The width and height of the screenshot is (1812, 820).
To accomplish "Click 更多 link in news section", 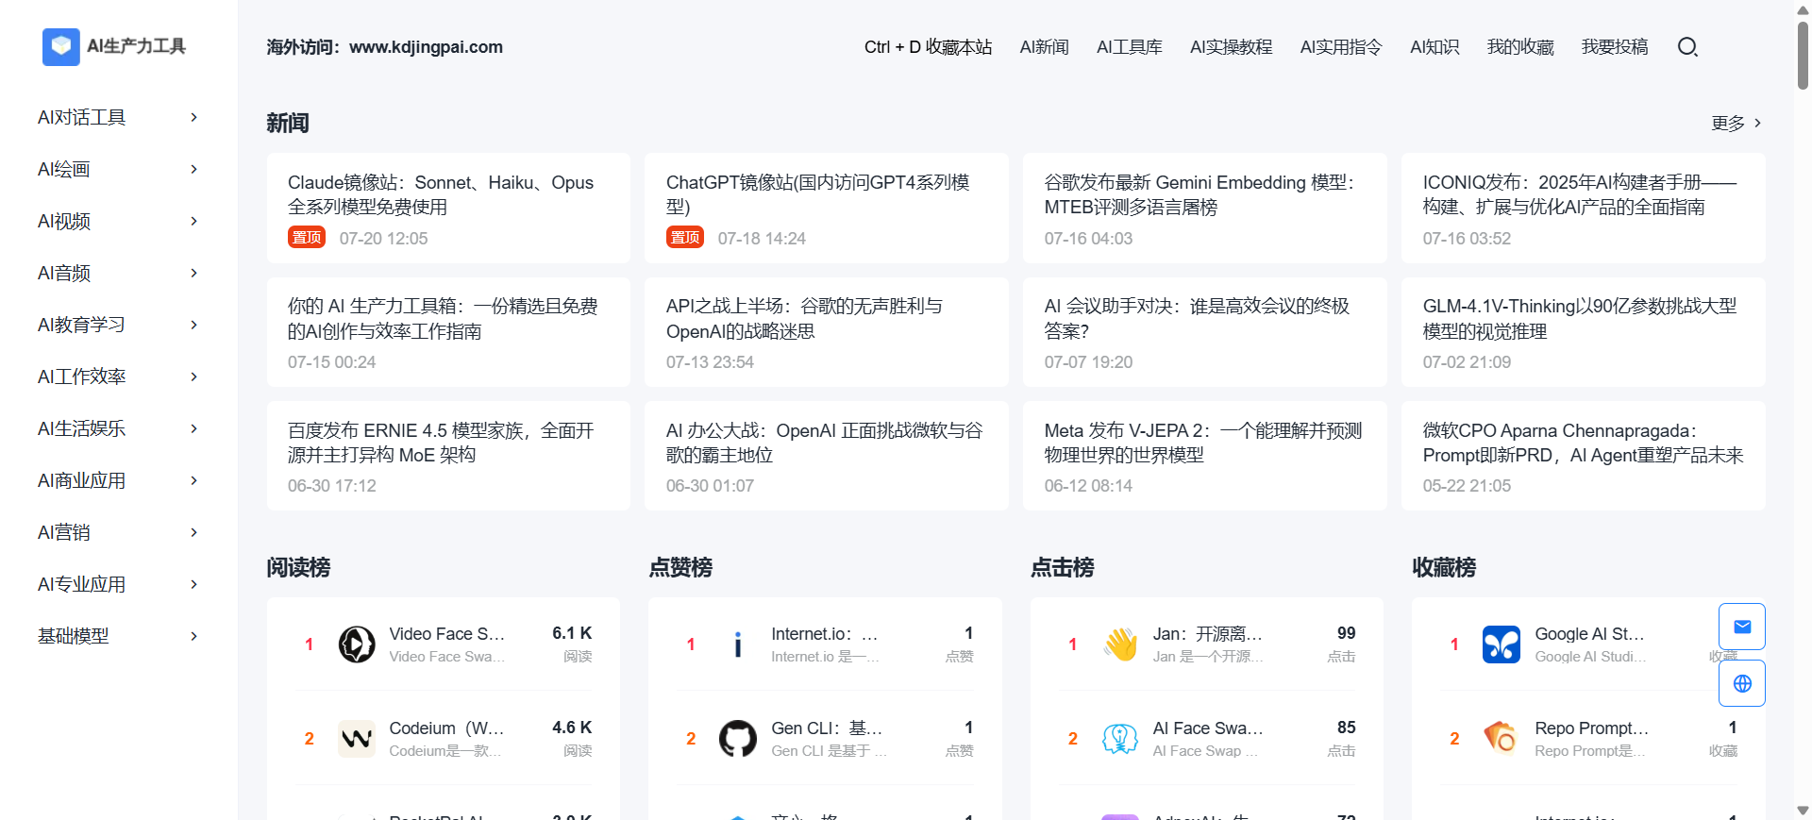I will [1736, 123].
